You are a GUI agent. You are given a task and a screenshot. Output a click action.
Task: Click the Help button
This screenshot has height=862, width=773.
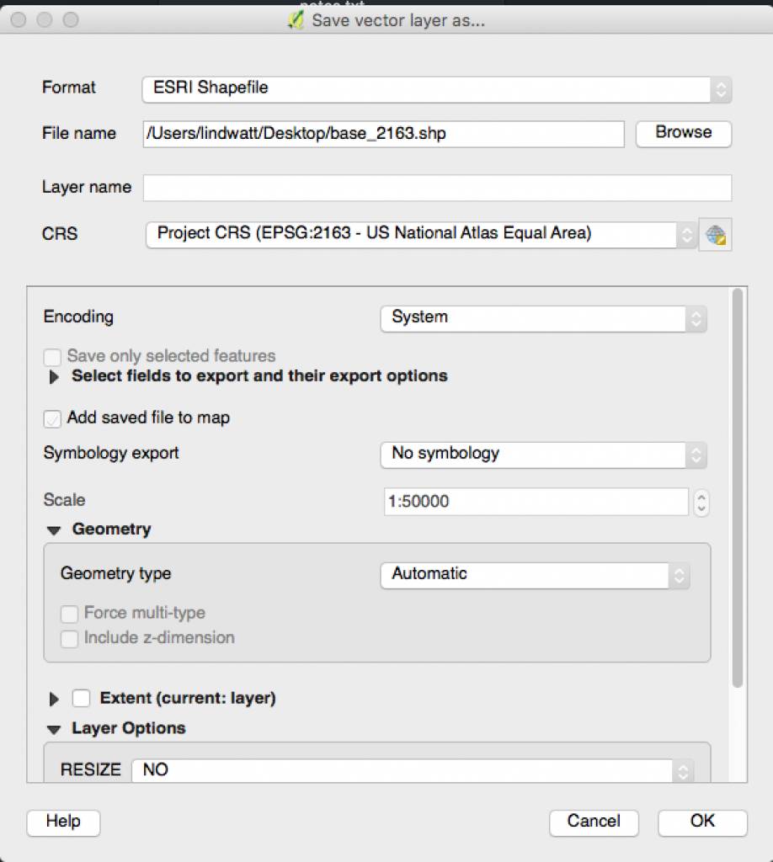click(63, 822)
